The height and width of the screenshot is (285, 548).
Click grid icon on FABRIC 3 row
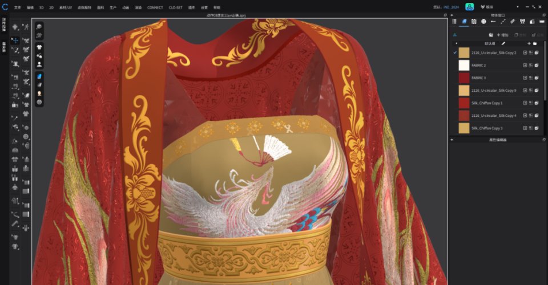click(530, 78)
